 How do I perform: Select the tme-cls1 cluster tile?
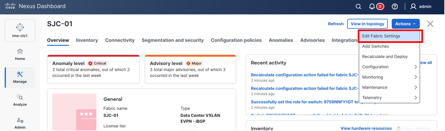20,30
